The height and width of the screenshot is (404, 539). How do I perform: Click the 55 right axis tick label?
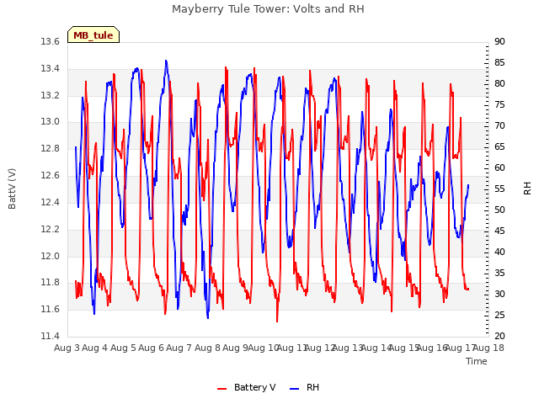tap(499, 189)
